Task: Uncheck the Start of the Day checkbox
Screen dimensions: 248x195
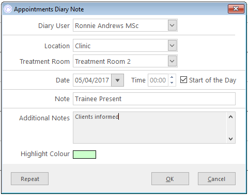Action: coord(183,80)
